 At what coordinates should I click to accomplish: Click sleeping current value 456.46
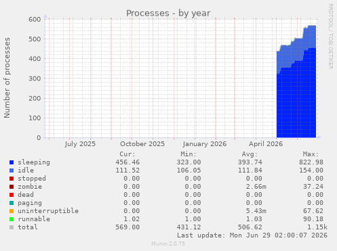[127, 162]
